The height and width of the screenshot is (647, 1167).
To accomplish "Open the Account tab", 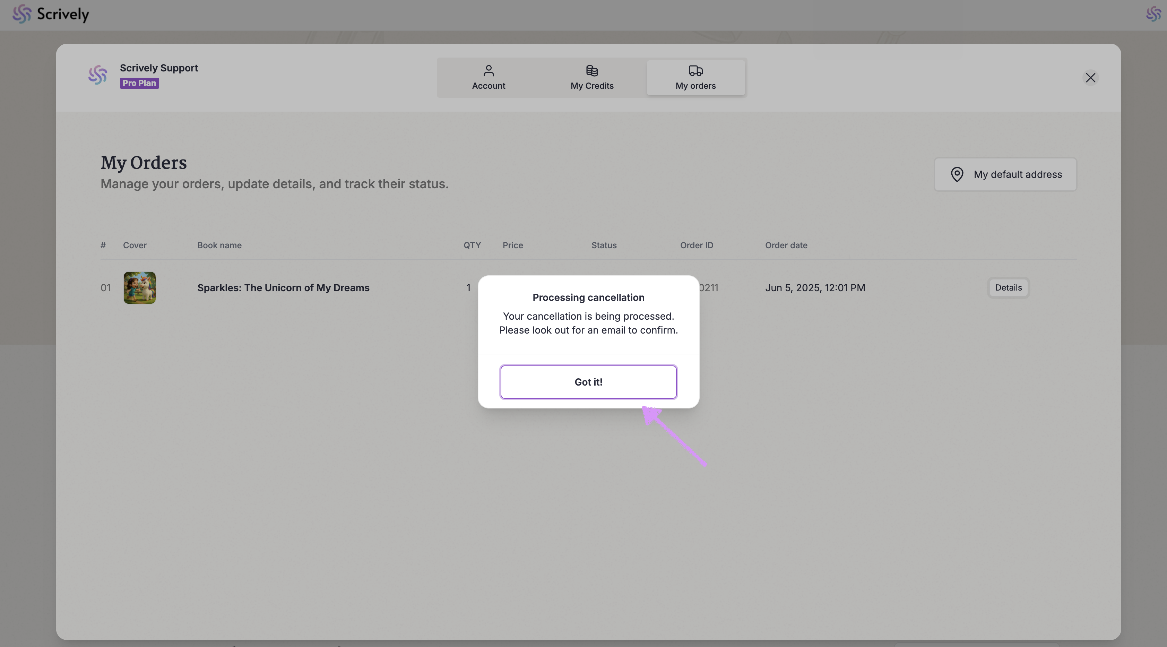I will point(489,77).
